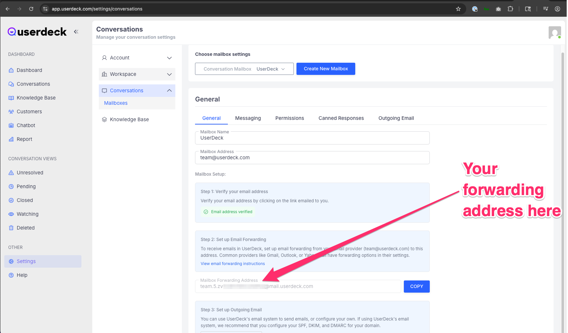The image size is (568, 333).
Task: Click the user avatar in the header
Action: (555, 33)
